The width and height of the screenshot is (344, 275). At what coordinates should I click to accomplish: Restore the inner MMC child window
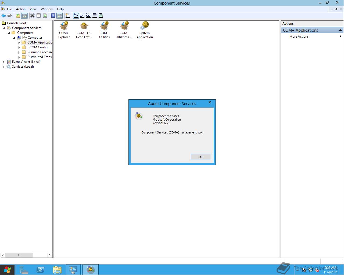pyautogui.click(x=336, y=9)
